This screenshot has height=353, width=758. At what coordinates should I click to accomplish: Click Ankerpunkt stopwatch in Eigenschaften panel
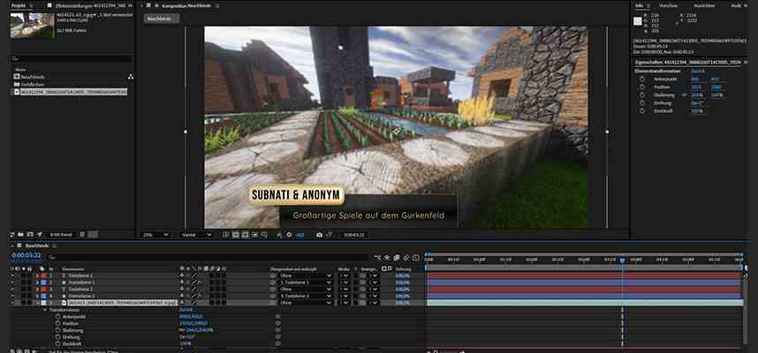coord(642,79)
